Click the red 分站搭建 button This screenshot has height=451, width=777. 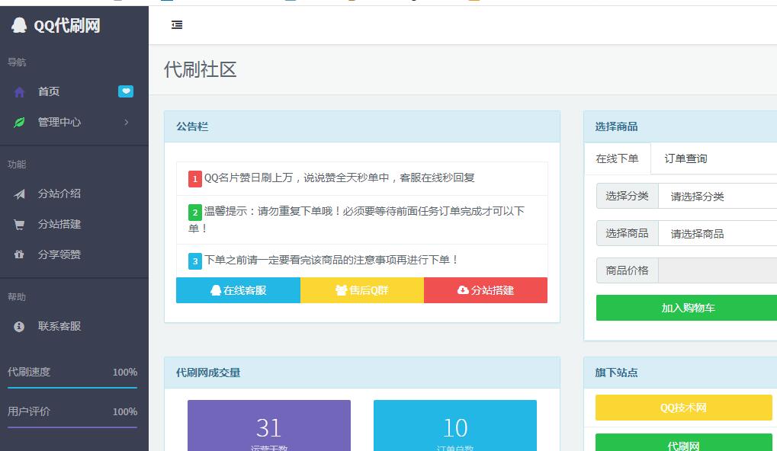click(486, 290)
